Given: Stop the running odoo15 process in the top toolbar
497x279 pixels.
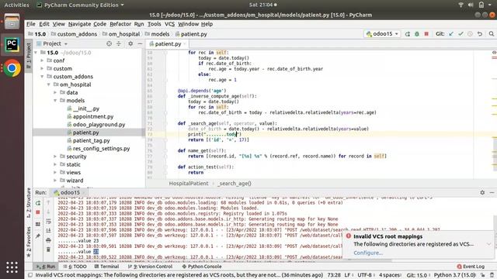Looking at the screenshot, I should (x=426, y=34).
